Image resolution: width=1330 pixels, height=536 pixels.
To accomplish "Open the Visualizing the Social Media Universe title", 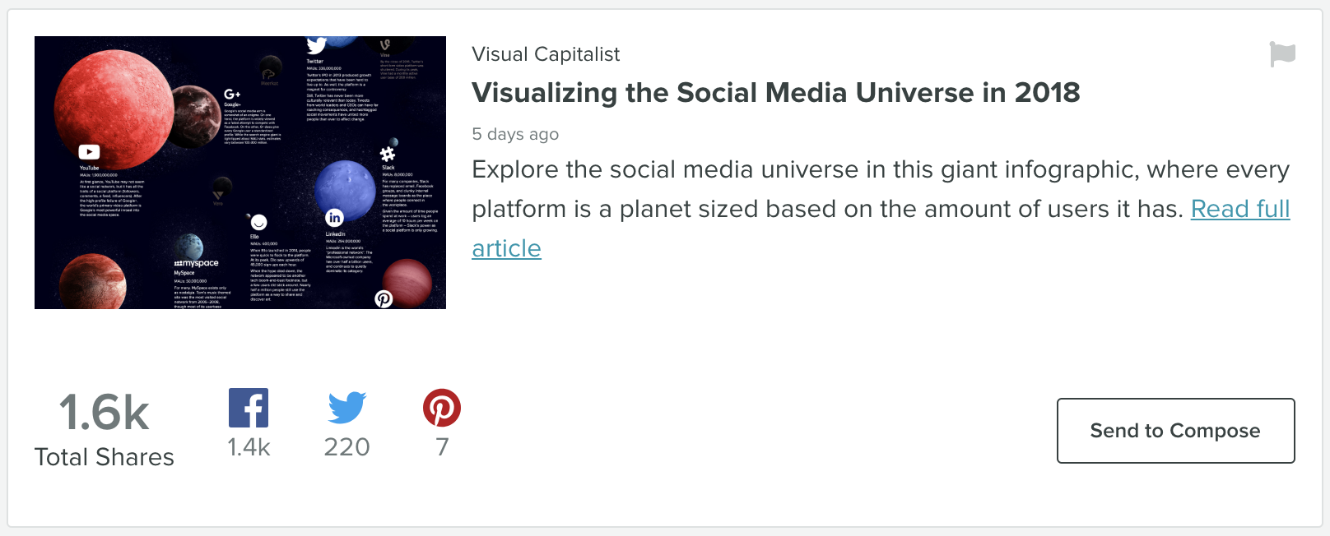I will click(x=775, y=93).
